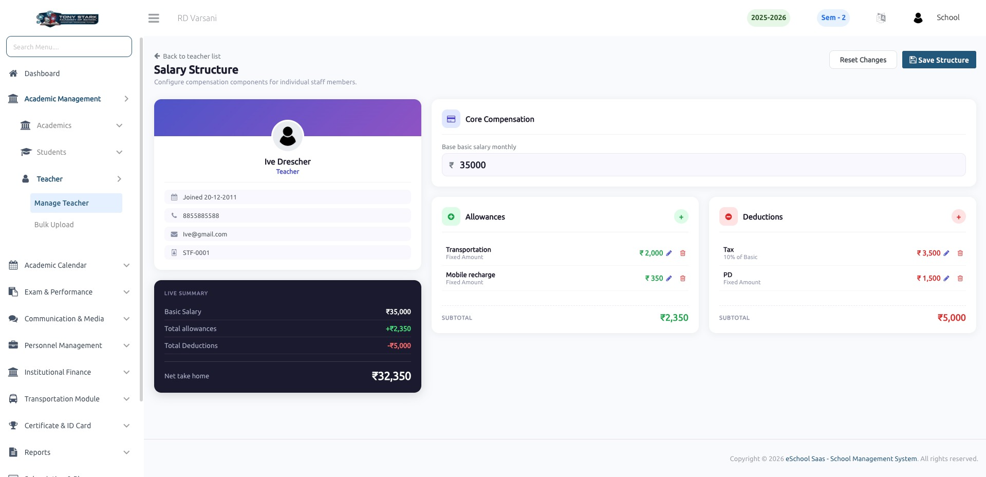Click the Academic Calendar icon
This screenshot has width=986, height=477.
click(13, 265)
